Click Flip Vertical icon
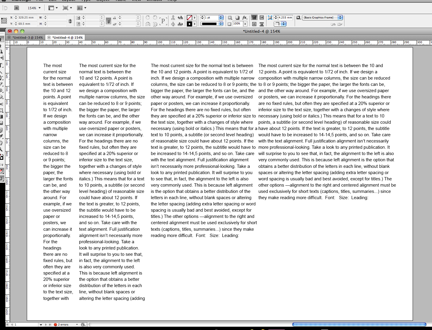This screenshot has height=330, width=432. 155,24
